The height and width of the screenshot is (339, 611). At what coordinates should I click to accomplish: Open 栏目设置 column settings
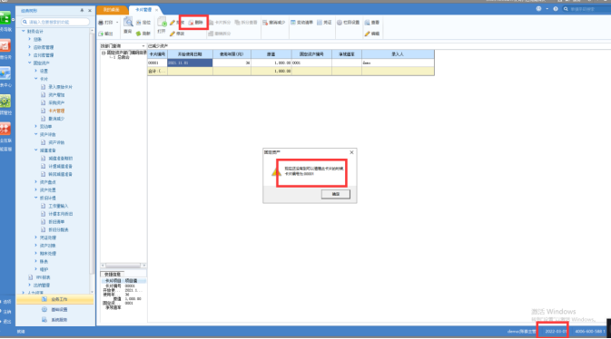click(348, 23)
